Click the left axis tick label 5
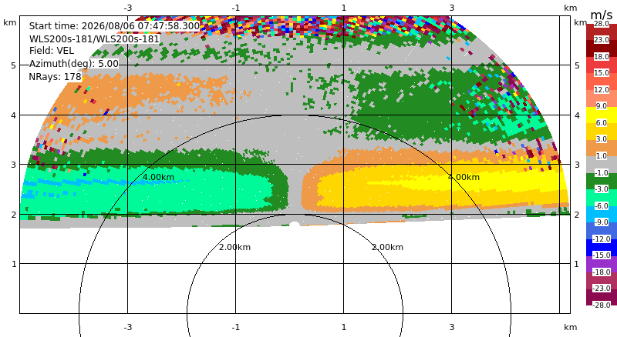This screenshot has width=617, height=337. 14,65
